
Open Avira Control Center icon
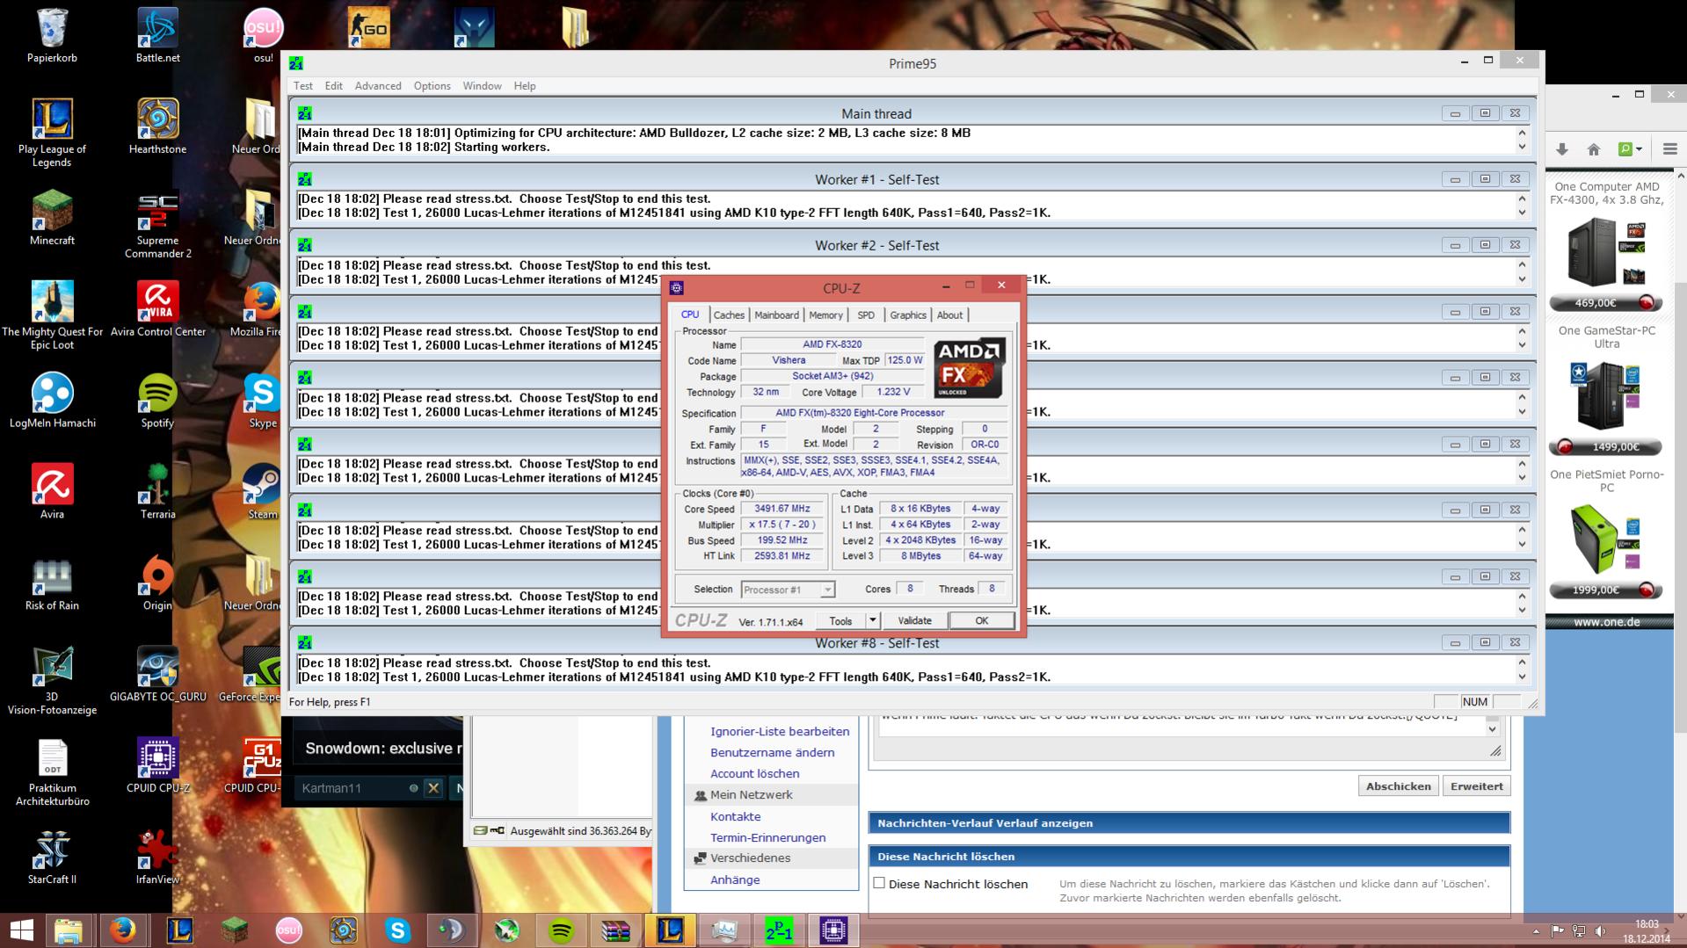pos(157,308)
